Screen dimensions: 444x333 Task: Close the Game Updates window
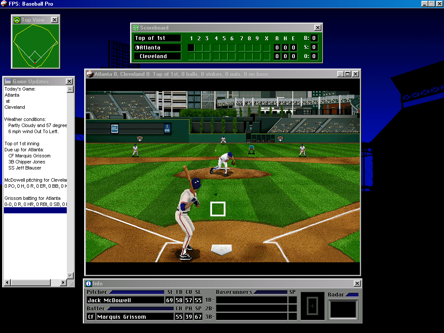[69, 81]
